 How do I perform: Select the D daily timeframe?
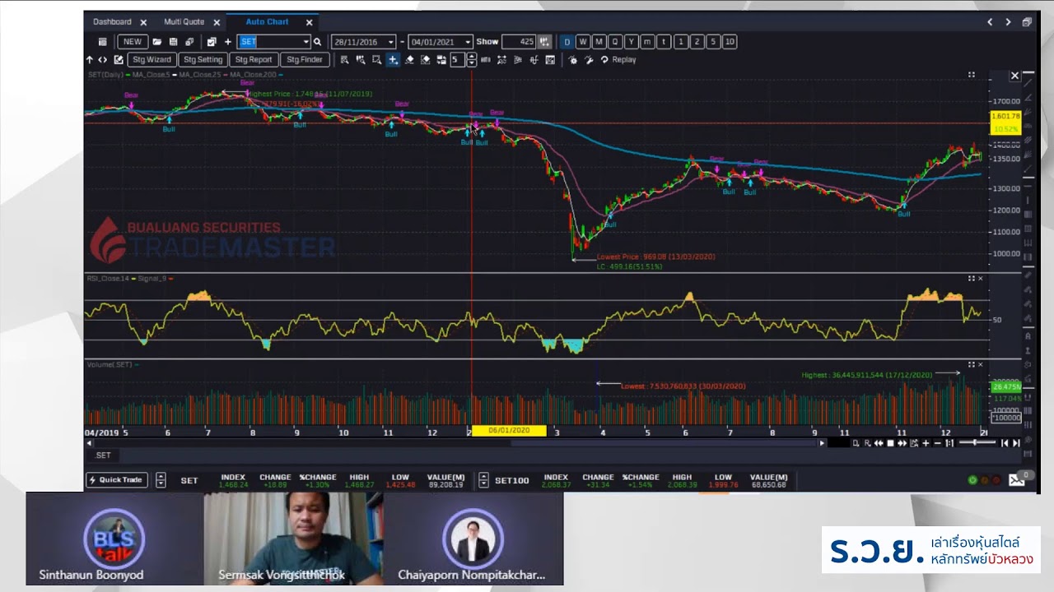click(x=567, y=42)
